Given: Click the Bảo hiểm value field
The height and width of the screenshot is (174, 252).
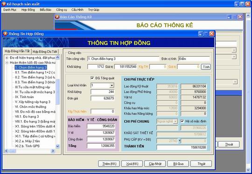Looking at the screenshot, I should [x=101, y=126].
